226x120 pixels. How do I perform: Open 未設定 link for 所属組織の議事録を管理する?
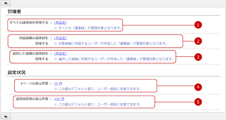(60, 38)
